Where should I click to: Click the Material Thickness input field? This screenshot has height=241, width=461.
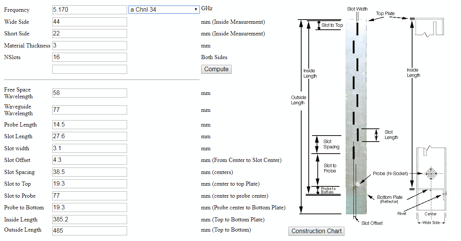(89, 46)
